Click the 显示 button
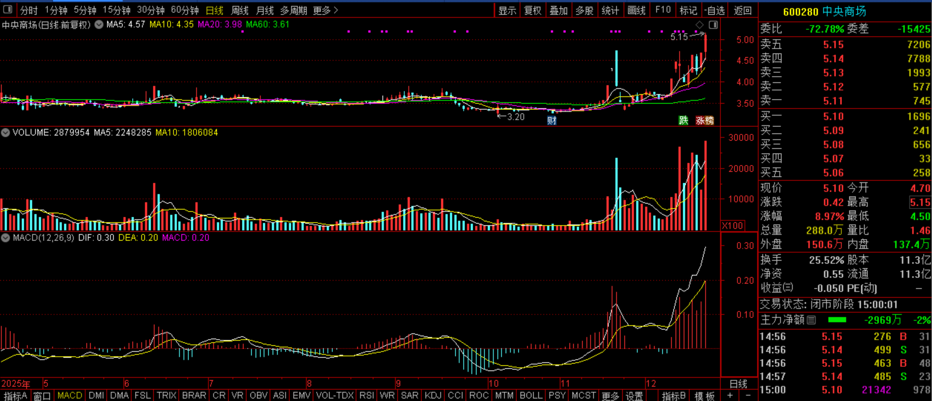The height and width of the screenshot is (401, 932). point(507,10)
